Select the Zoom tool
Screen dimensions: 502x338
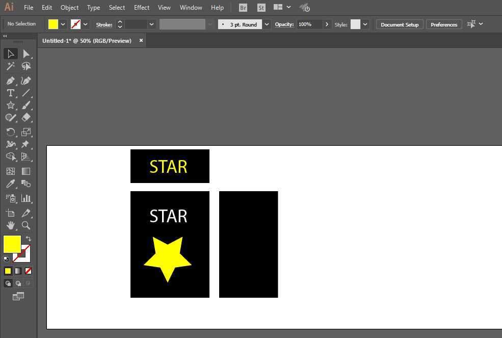(x=26, y=225)
